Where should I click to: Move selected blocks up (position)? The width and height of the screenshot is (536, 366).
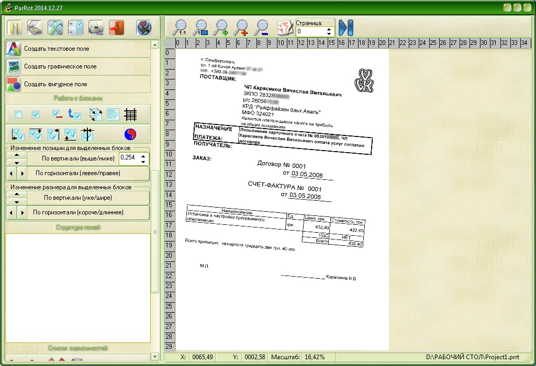click(x=17, y=155)
